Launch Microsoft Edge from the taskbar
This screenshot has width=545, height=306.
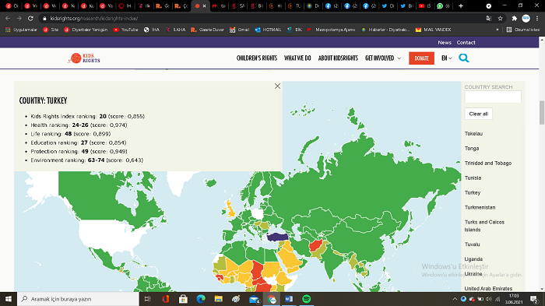click(201, 299)
